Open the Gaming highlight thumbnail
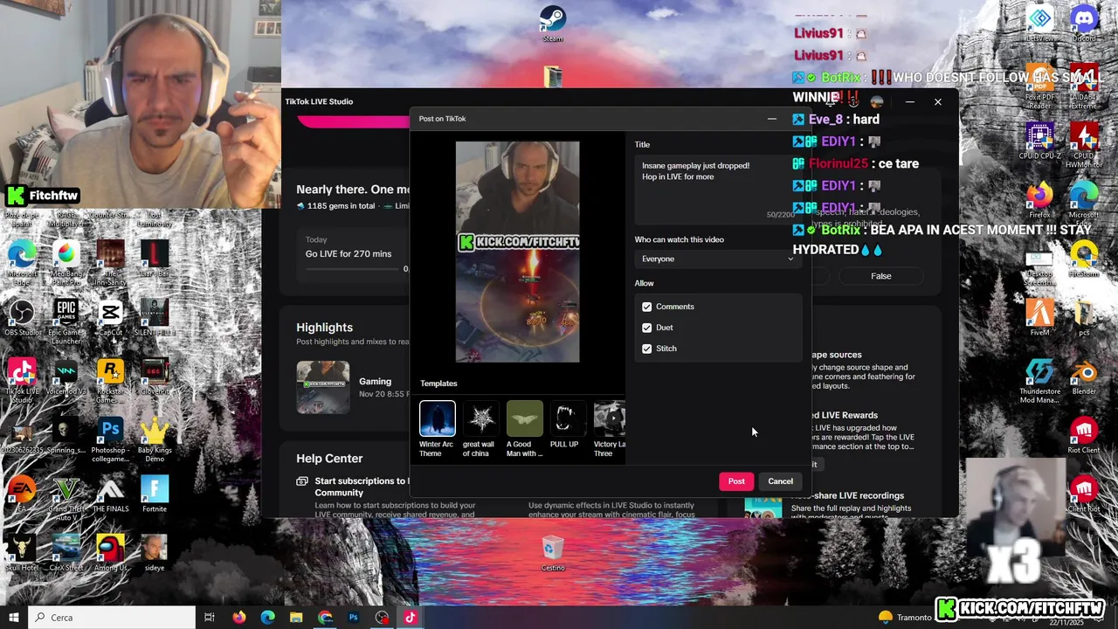 322,387
